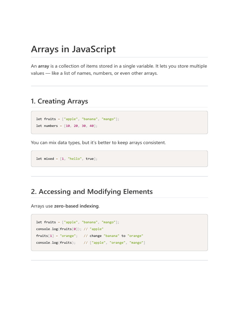The image size is (239, 319).
Task: Click the 'fruits[1] = "orange"' assignment
Action: (x=57, y=236)
